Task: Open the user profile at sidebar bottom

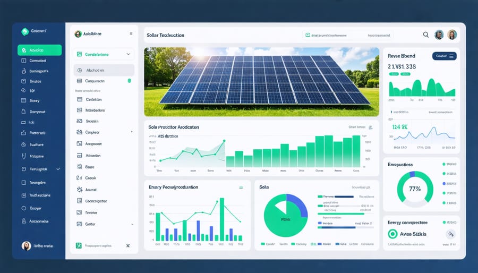Action: tap(38, 245)
